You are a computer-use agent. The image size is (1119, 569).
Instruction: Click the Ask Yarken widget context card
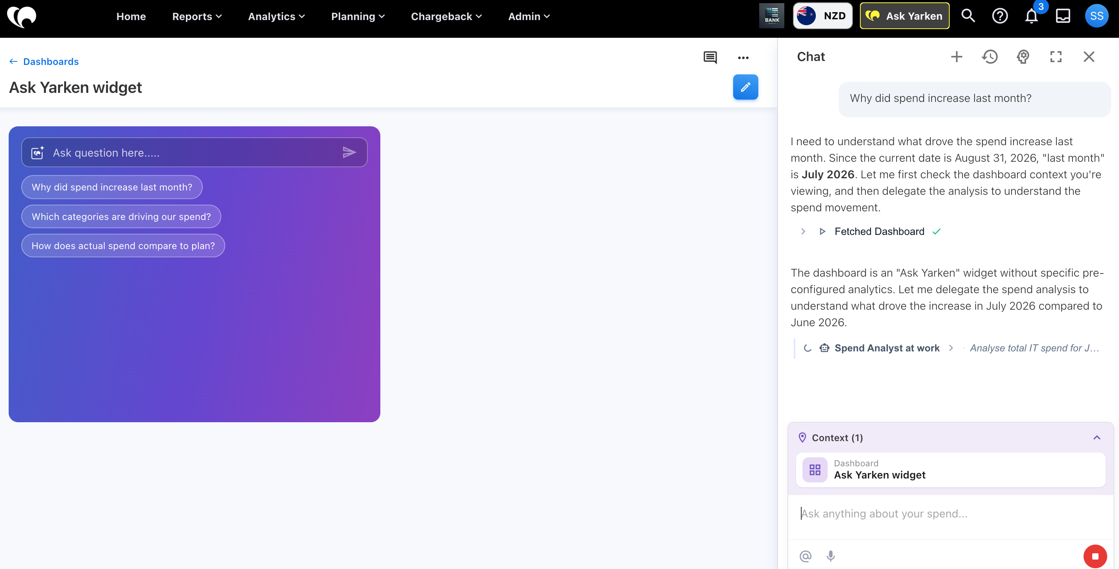pos(950,469)
